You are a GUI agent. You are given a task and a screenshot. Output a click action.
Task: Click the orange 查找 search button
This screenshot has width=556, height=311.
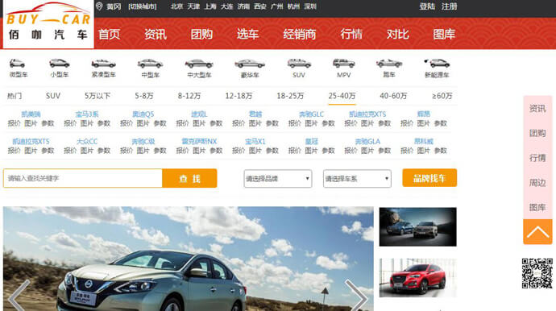189,178
